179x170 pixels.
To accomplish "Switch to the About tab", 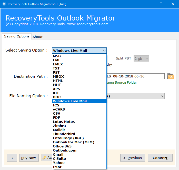I will pyautogui.click(x=37, y=37).
